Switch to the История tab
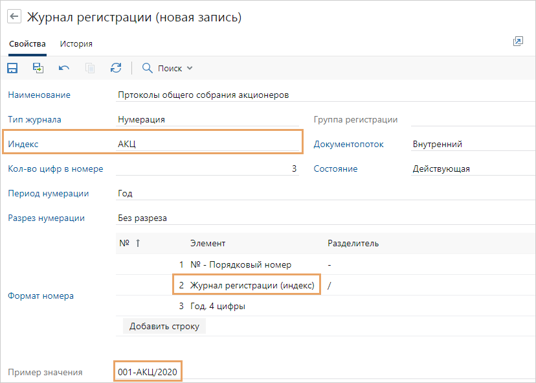Viewport: 536px width, 383px height. point(76,44)
